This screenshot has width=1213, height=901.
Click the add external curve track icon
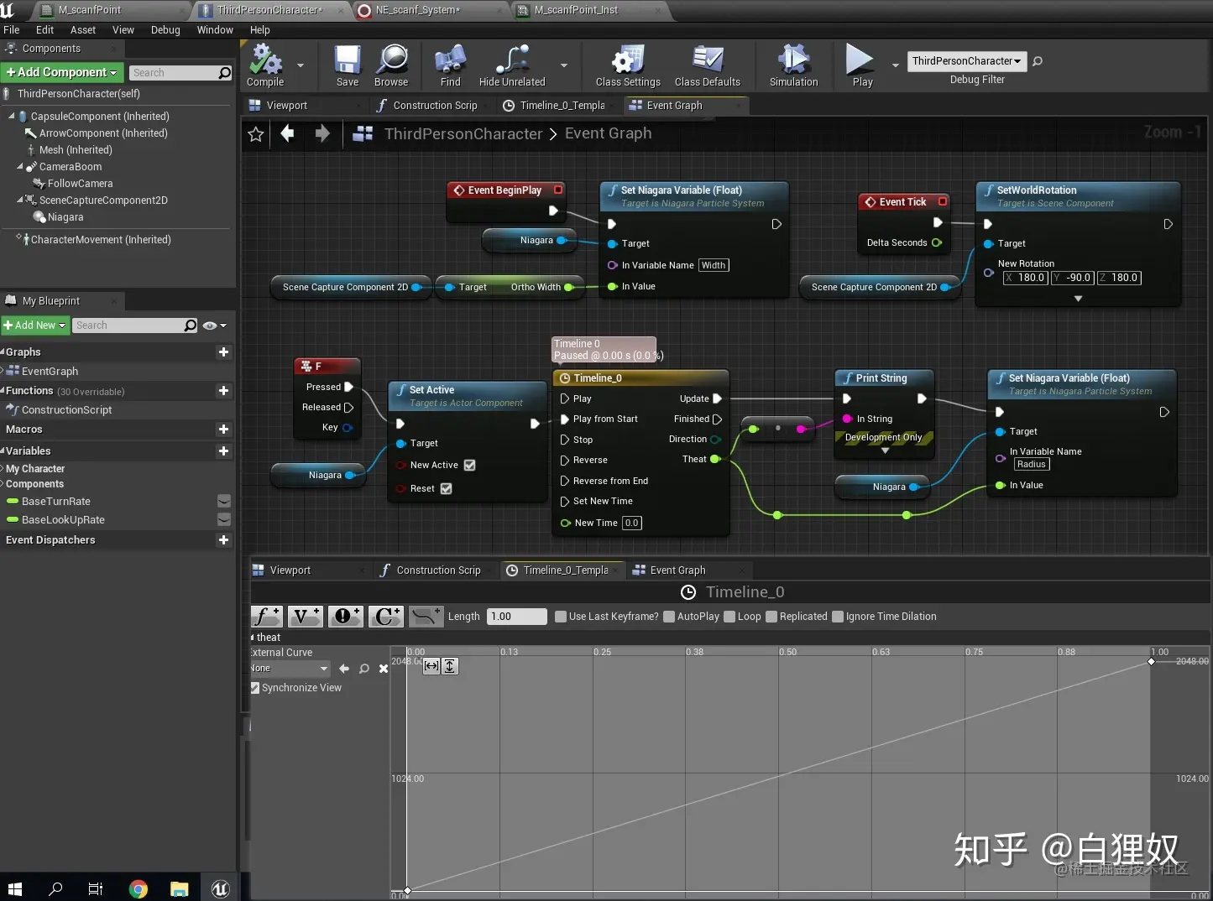pos(426,617)
